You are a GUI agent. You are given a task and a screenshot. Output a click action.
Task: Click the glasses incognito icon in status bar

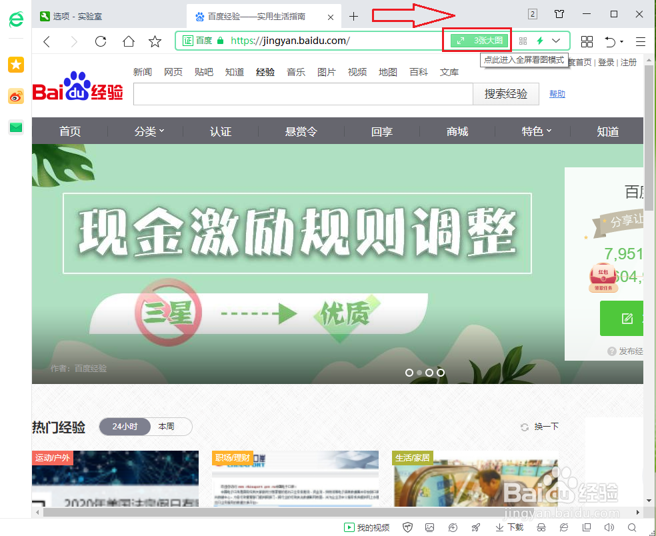(541, 527)
